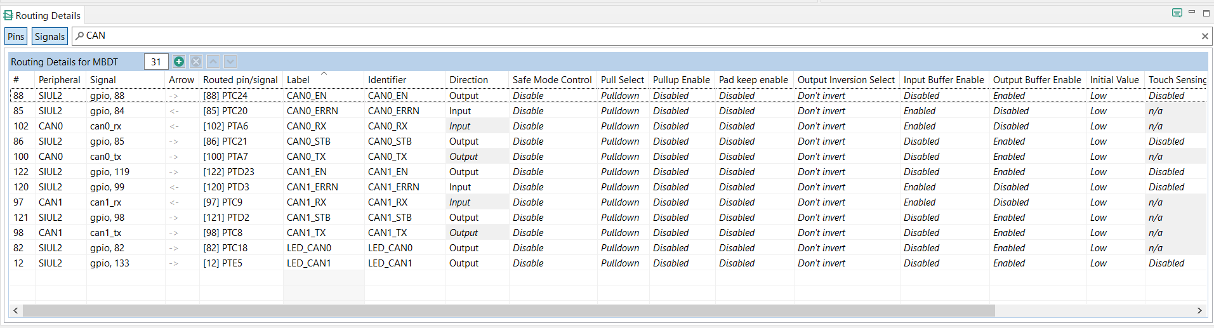Screen dimensions: 1214x328
Task: Toggle the Pins filter button
Action: (16, 36)
